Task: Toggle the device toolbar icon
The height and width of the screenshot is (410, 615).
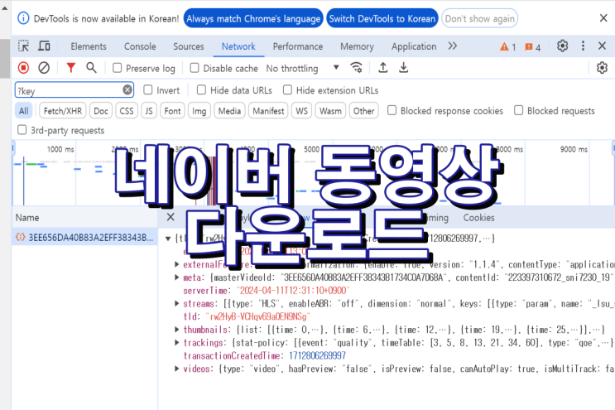Action: [46, 46]
